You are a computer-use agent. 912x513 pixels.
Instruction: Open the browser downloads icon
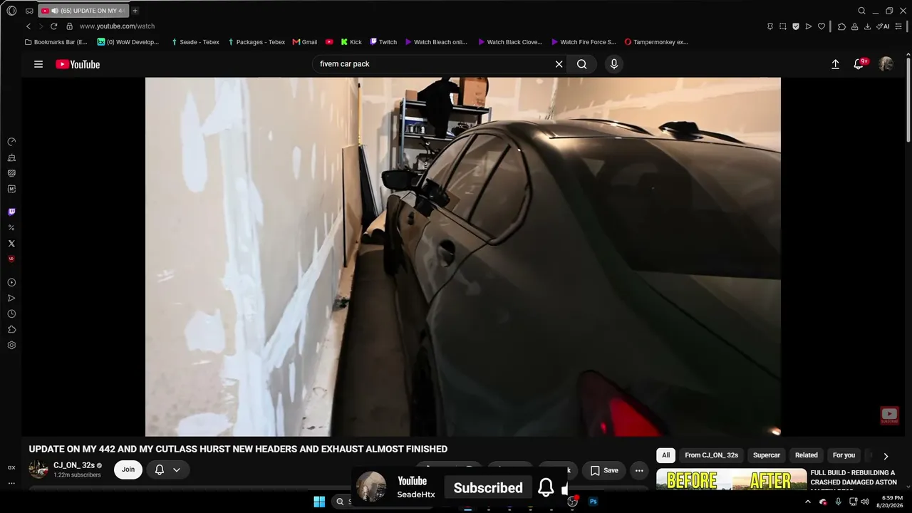(x=867, y=26)
